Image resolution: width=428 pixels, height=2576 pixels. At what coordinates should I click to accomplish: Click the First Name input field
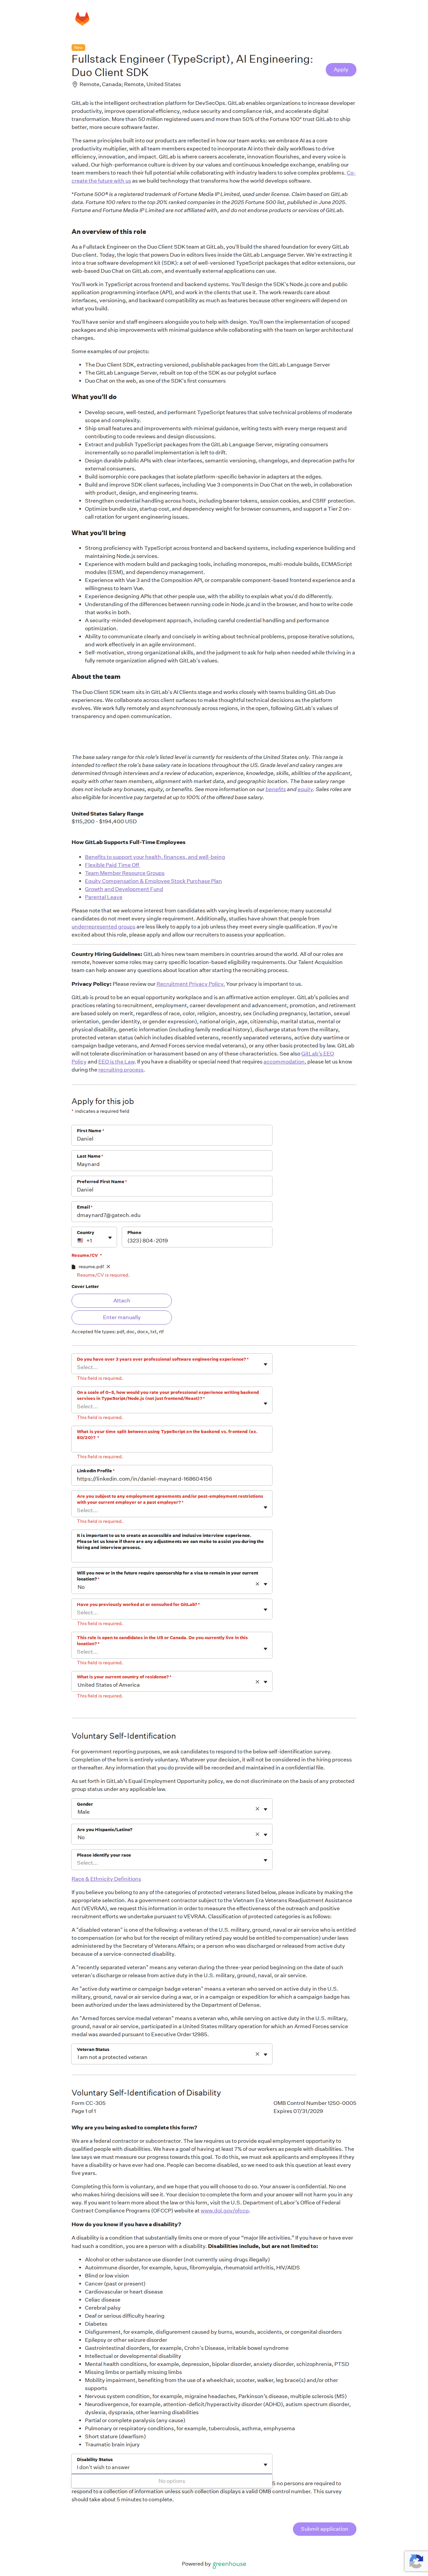point(172,1135)
